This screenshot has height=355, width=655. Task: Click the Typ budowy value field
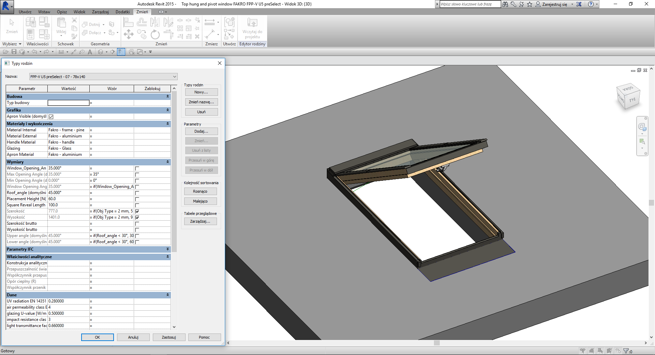point(69,103)
